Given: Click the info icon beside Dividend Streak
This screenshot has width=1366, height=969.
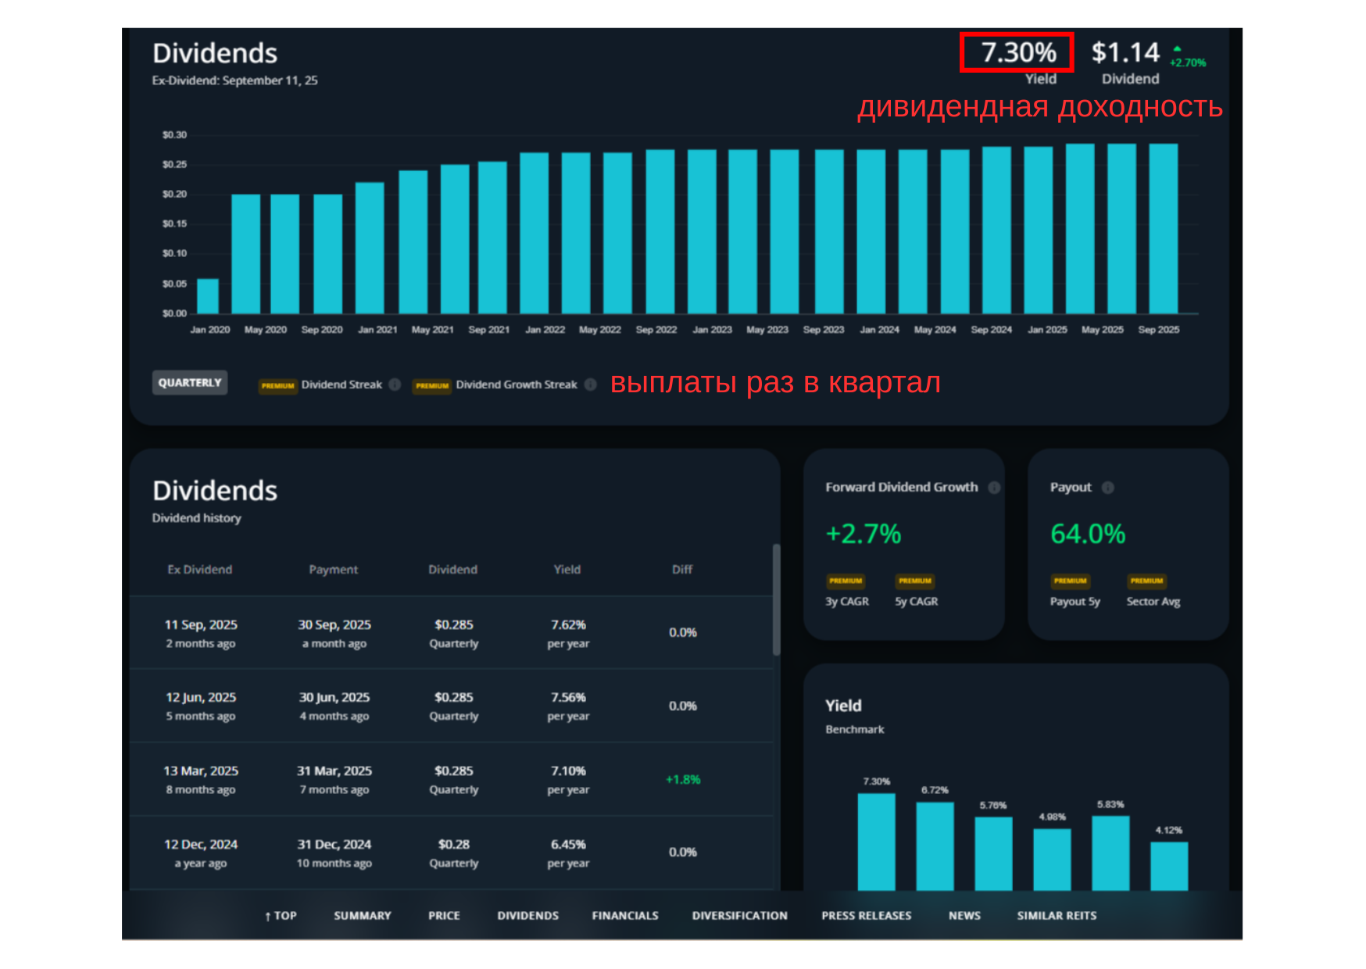Looking at the screenshot, I should click(x=395, y=384).
